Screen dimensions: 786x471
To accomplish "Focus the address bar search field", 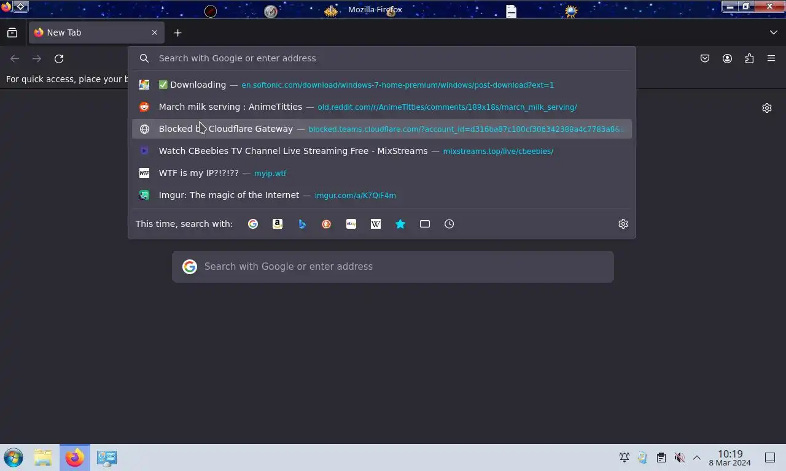I will coord(382,58).
